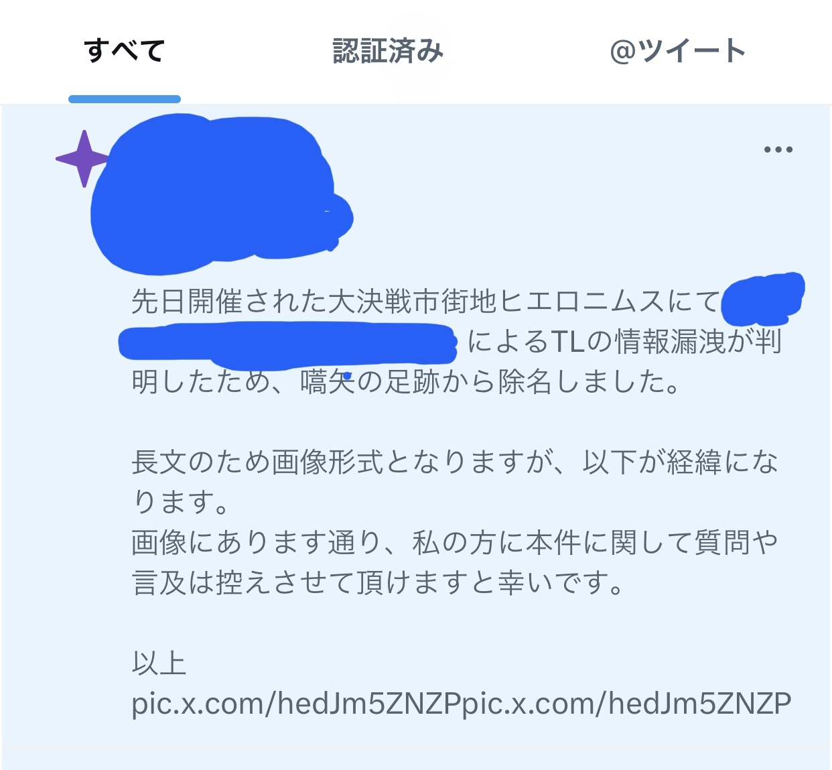The width and height of the screenshot is (832, 770).
Task: Switch to the すべて tab
Action: [x=125, y=51]
